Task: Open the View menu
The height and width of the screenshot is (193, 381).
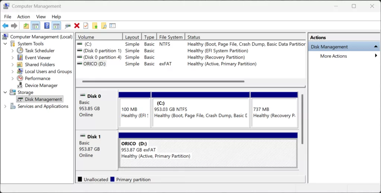Action: 41,17
